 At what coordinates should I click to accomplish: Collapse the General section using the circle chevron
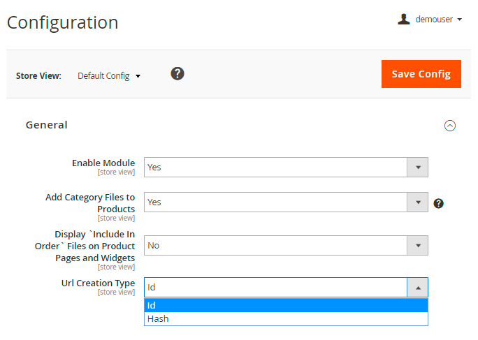click(450, 126)
